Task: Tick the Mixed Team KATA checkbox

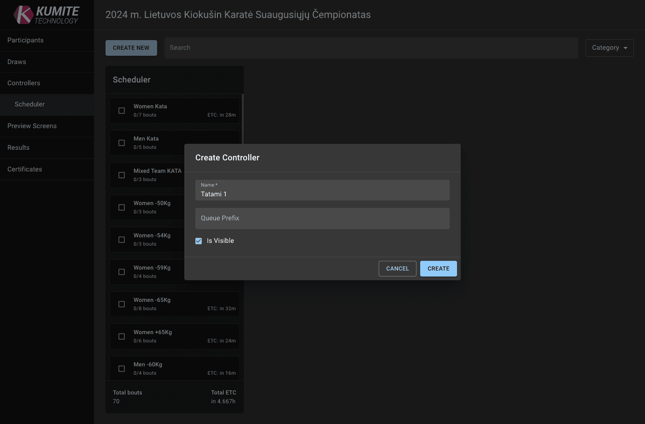Action: (121, 175)
